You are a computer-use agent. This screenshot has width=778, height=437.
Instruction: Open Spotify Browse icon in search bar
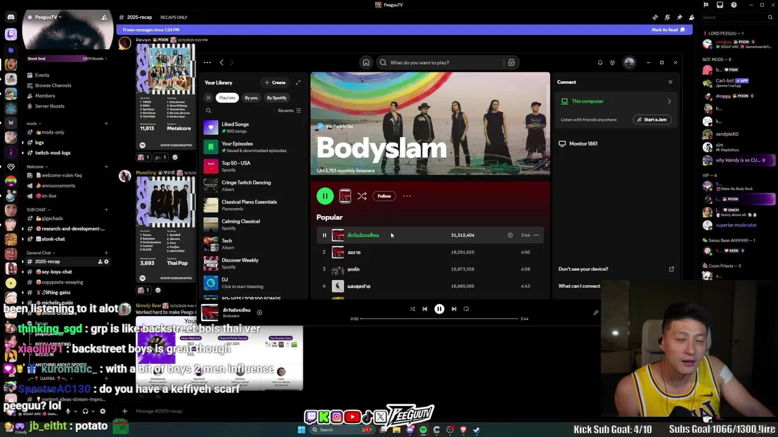coord(511,63)
